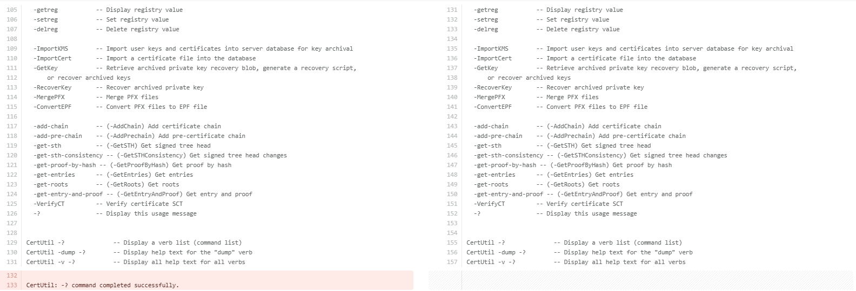Click the -get-proof-by-hash text on line 147
This screenshot has height=291, width=856.
point(505,165)
